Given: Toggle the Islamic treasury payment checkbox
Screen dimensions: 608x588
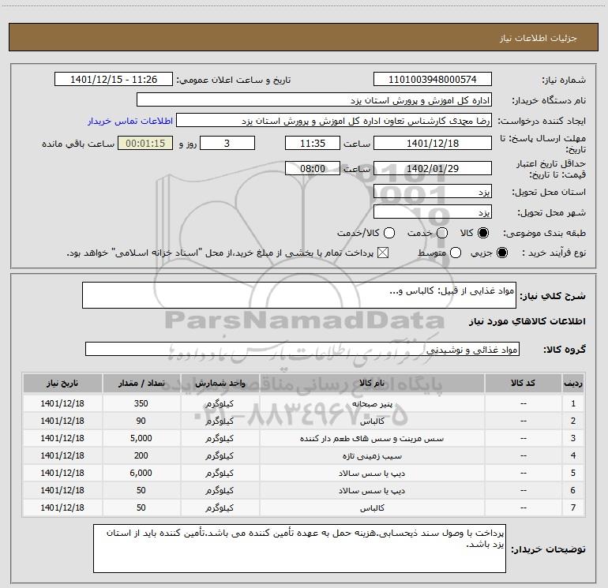Looking at the screenshot, I should tap(383, 253).
